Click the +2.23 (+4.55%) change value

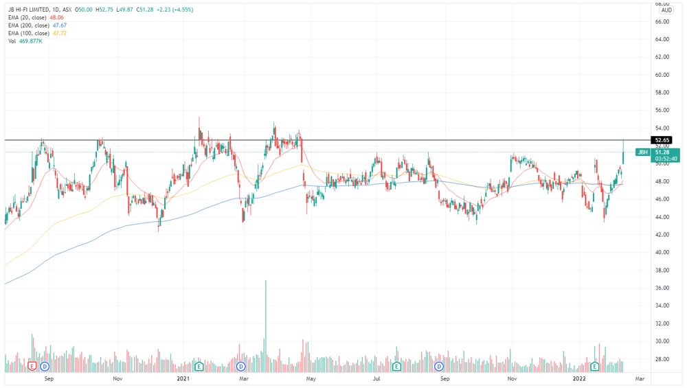tap(174, 10)
